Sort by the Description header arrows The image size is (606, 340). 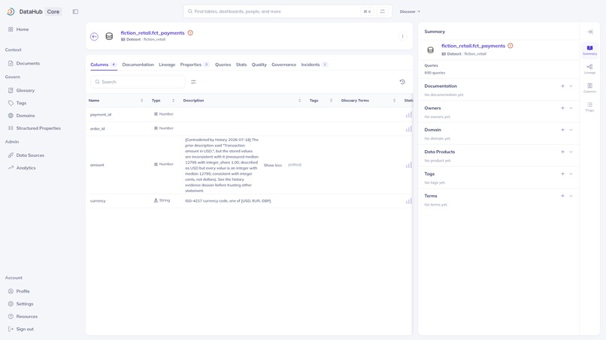[299, 101]
